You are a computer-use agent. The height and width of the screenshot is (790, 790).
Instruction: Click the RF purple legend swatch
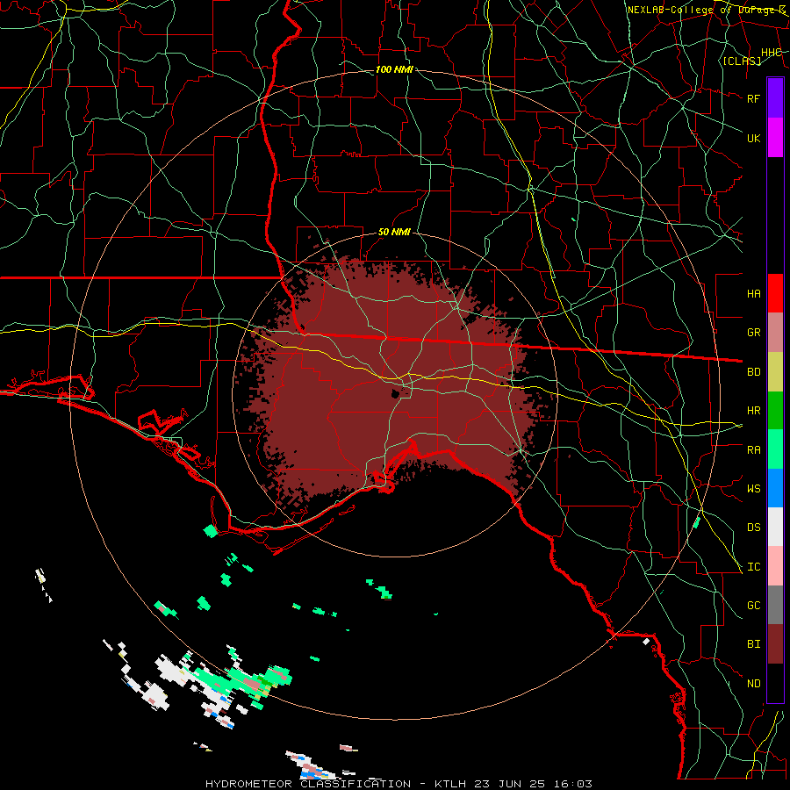775,98
